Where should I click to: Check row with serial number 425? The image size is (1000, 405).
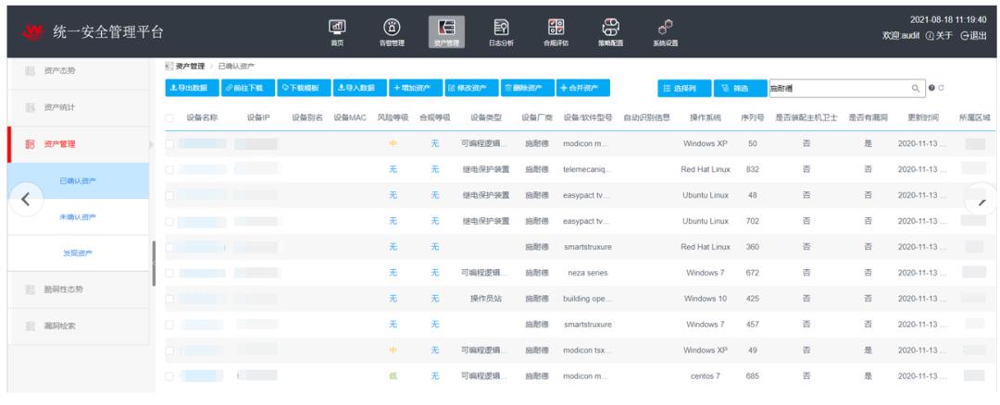pyautogui.click(x=169, y=299)
